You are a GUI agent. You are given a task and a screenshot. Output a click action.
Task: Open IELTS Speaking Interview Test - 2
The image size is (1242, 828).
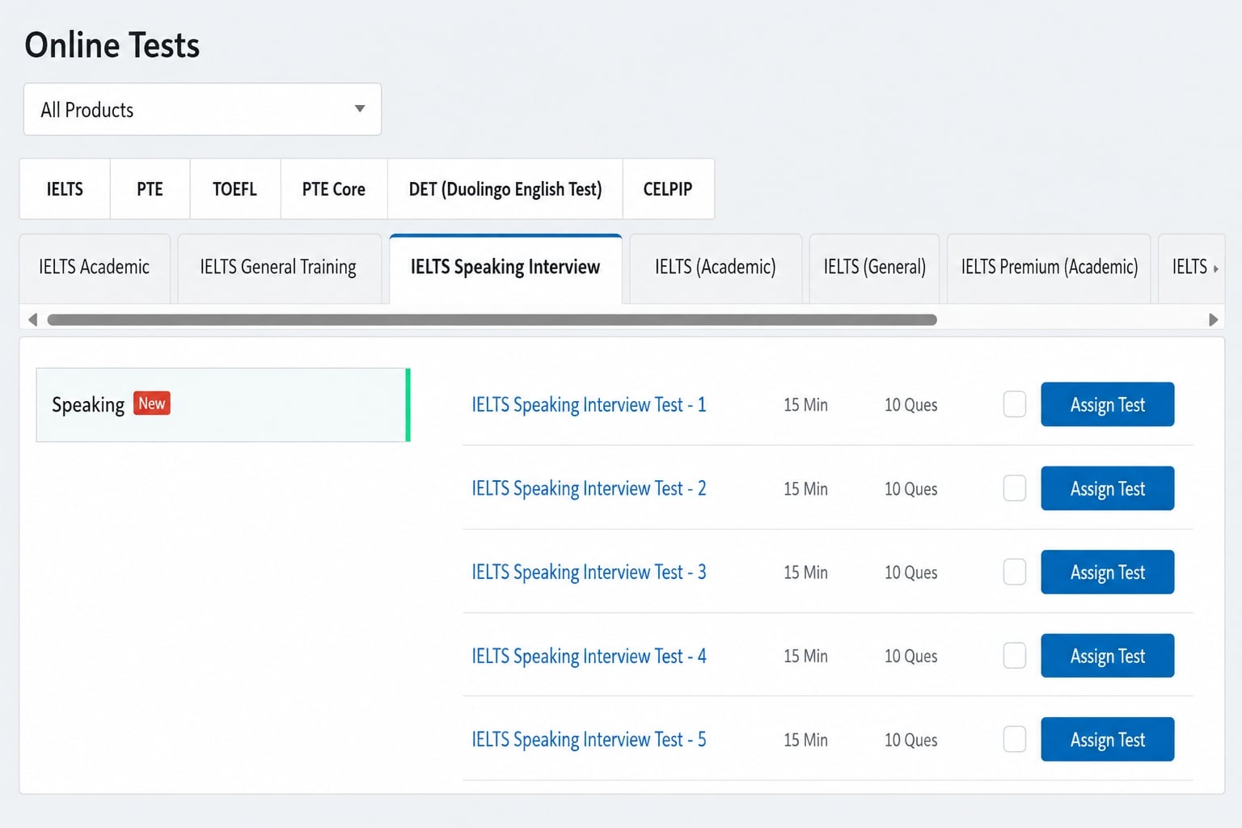point(589,488)
